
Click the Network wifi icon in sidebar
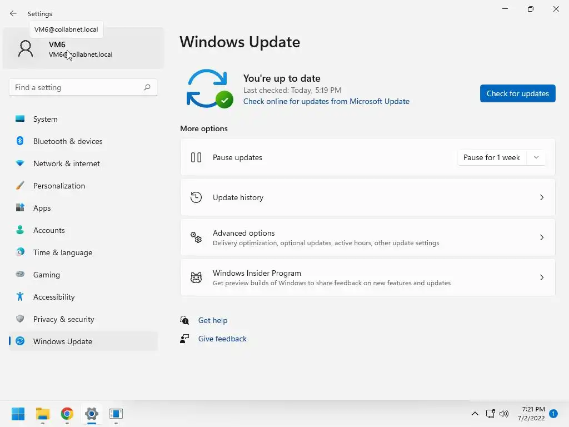[20, 163]
